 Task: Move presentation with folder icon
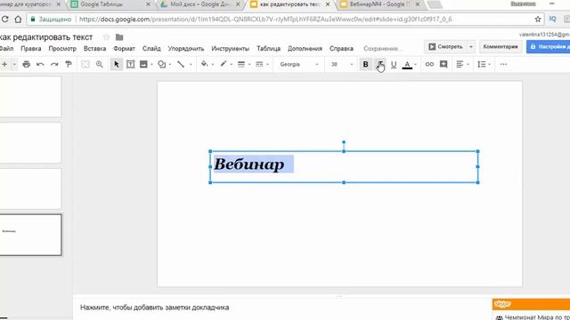click(x=119, y=37)
